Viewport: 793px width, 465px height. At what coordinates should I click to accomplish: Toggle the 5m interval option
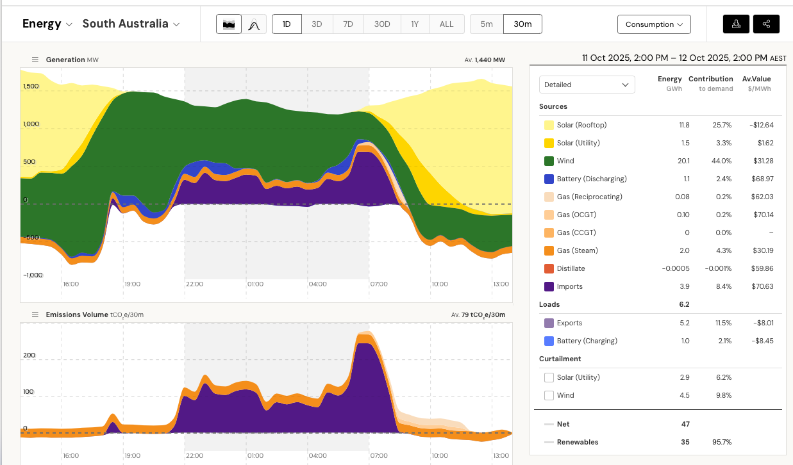click(487, 24)
